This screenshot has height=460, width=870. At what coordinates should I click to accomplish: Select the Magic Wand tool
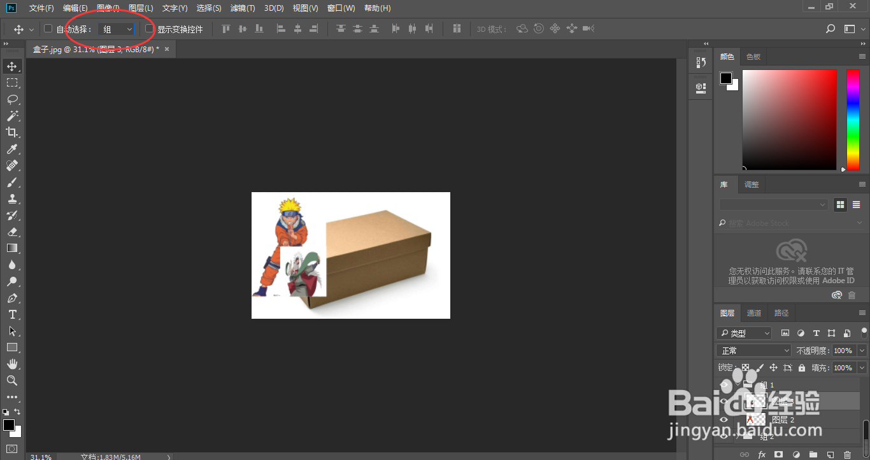click(12, 116)
